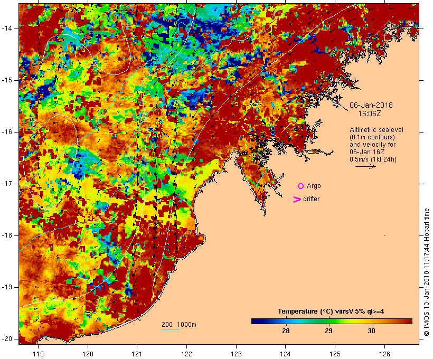Image resolution: width=433 pixels, height=359 pixels.
Task: Click the '30' colorbar value
Action: [x=371, y=331]
